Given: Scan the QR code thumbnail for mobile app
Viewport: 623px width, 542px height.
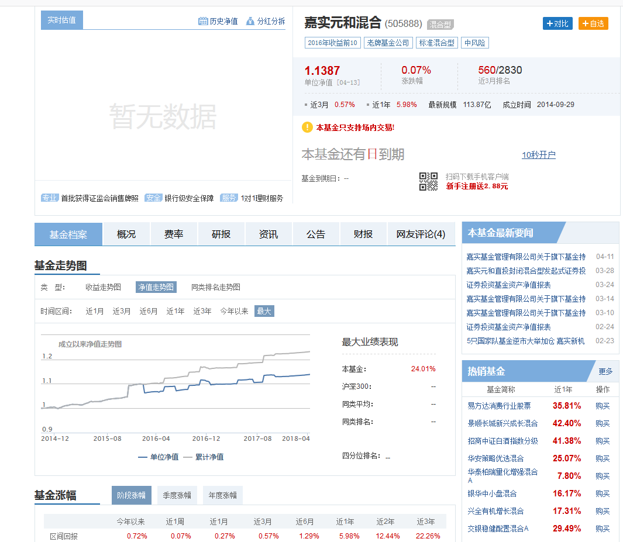Looking at the screenshot, I should [428, 181].
